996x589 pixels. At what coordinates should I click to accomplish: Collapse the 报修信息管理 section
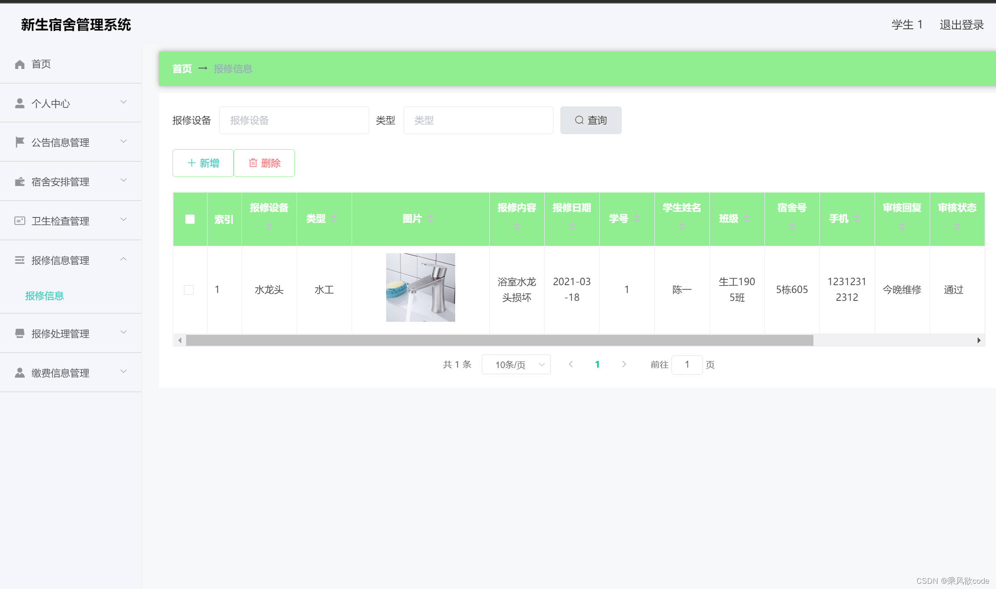(123, 259)
